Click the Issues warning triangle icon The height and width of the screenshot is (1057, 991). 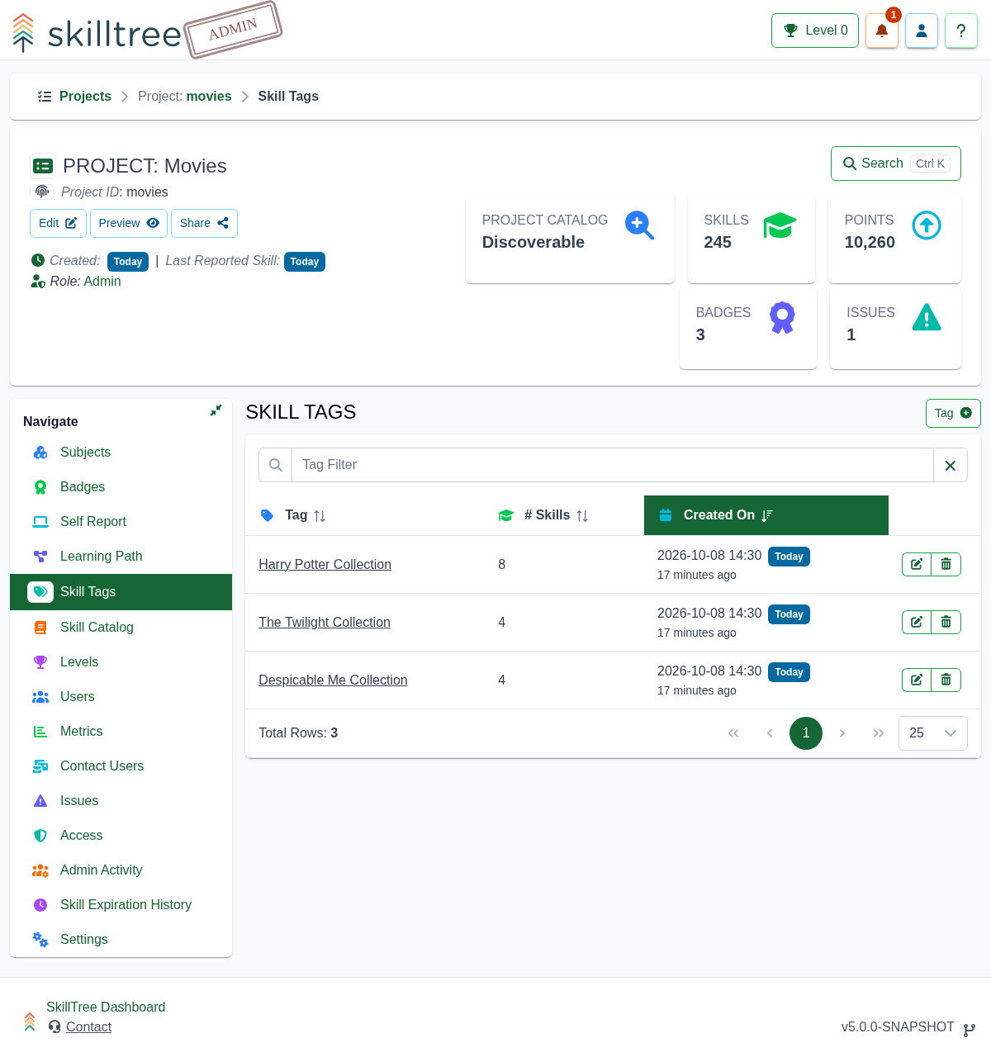click(x=927, y=317)
